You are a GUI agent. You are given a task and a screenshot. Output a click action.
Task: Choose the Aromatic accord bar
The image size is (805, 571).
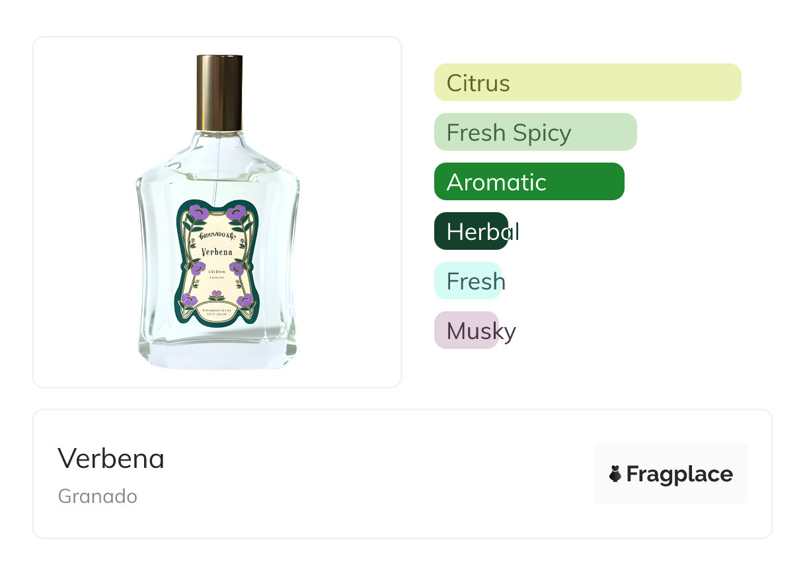pos(529,182)
